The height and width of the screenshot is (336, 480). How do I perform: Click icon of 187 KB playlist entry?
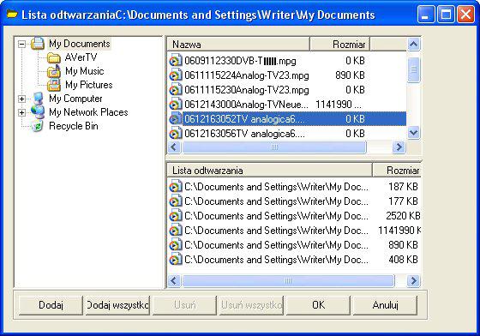tap(175, 187)
